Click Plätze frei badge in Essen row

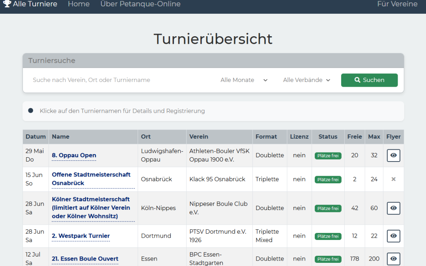point(328,259)
